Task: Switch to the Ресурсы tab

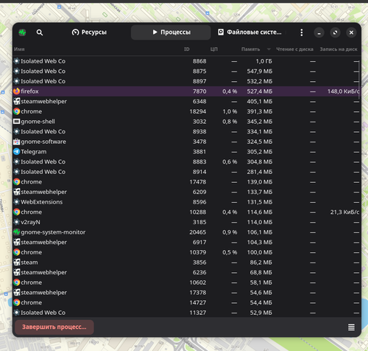Action: coord(89,32)
